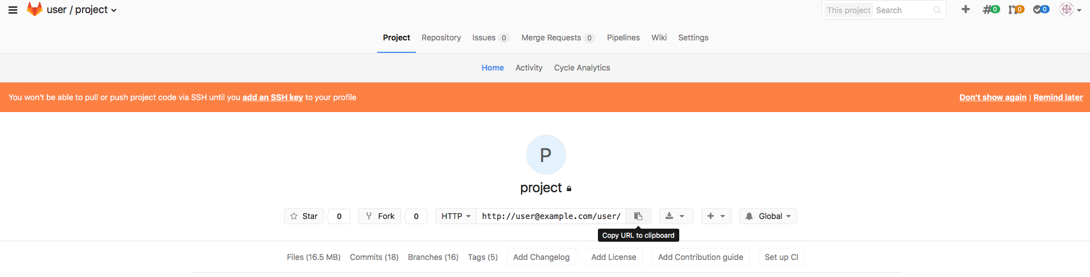This screenshot has width=1090, height=277.
Task: Open the Global notification dropdown
Action: [x=767, y=216]
